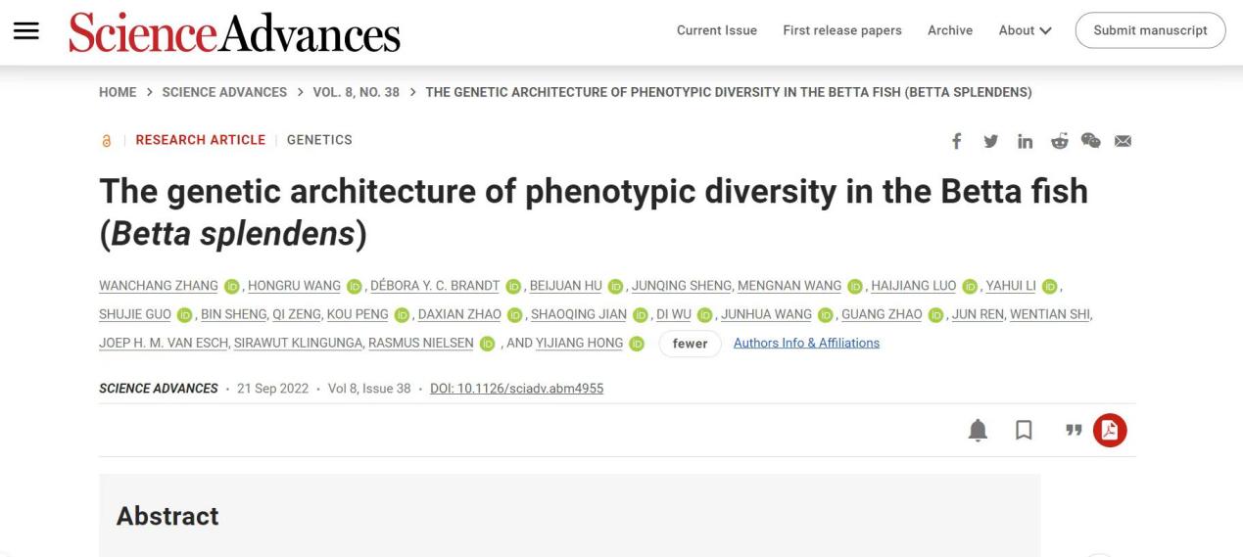Open Wanchang Zhang's ORCID icon

pos(232,286)
